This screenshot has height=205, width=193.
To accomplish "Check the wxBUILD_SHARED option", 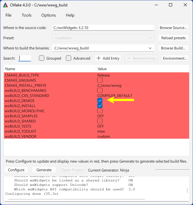I will coord(100,121).
